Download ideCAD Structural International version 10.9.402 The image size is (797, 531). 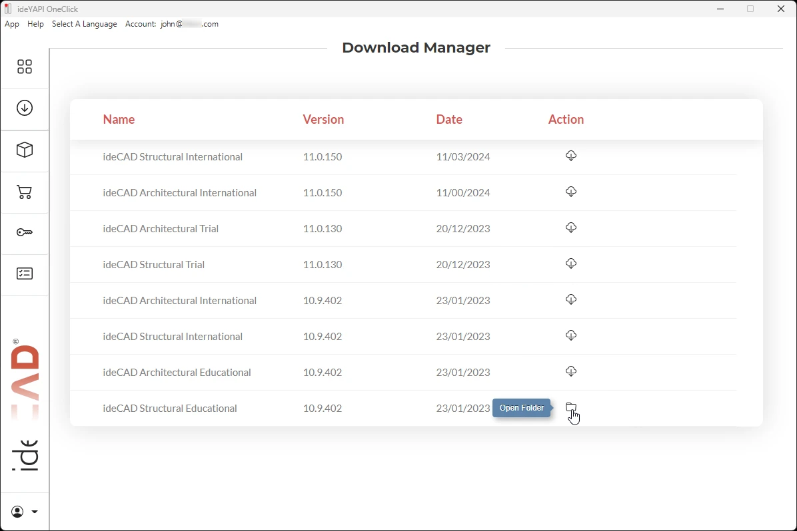(x=571, y=335)
